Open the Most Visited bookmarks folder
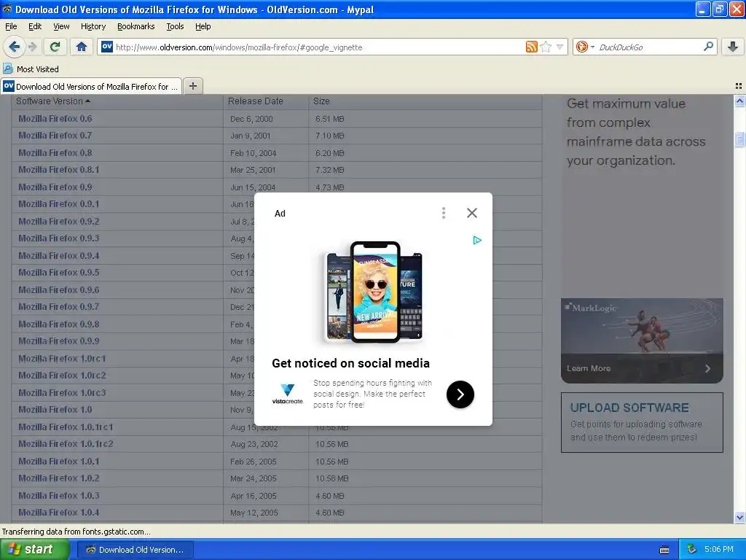This screenshot has height=560, width=746. click(31, 69)
